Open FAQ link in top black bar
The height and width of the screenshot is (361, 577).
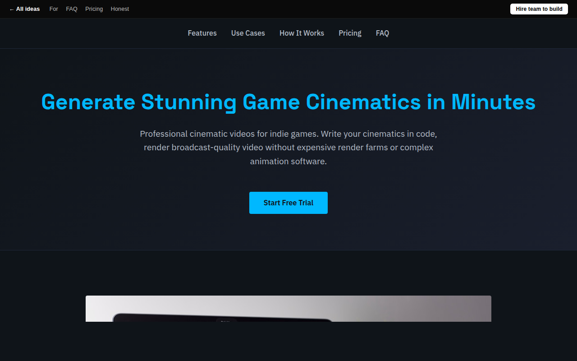tap(72, 9)
